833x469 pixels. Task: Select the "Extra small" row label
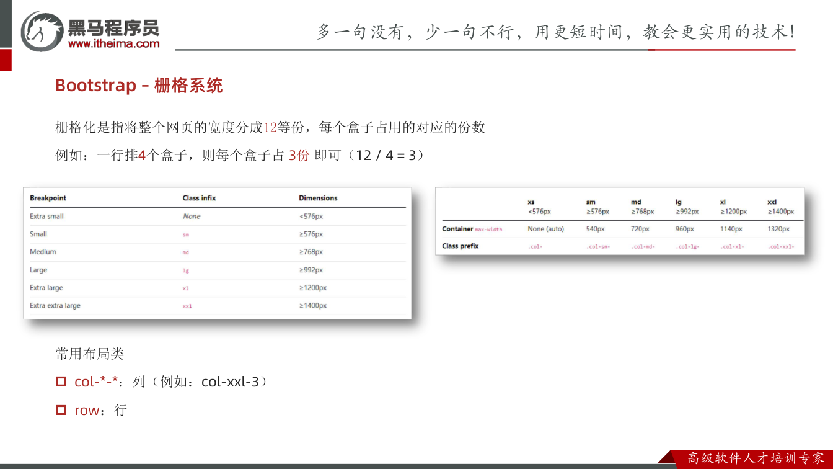[46, 217]
